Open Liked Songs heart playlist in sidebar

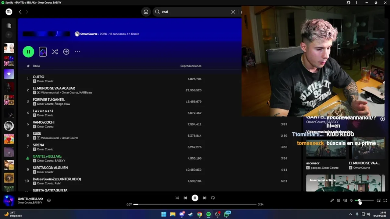coord(9,74)
